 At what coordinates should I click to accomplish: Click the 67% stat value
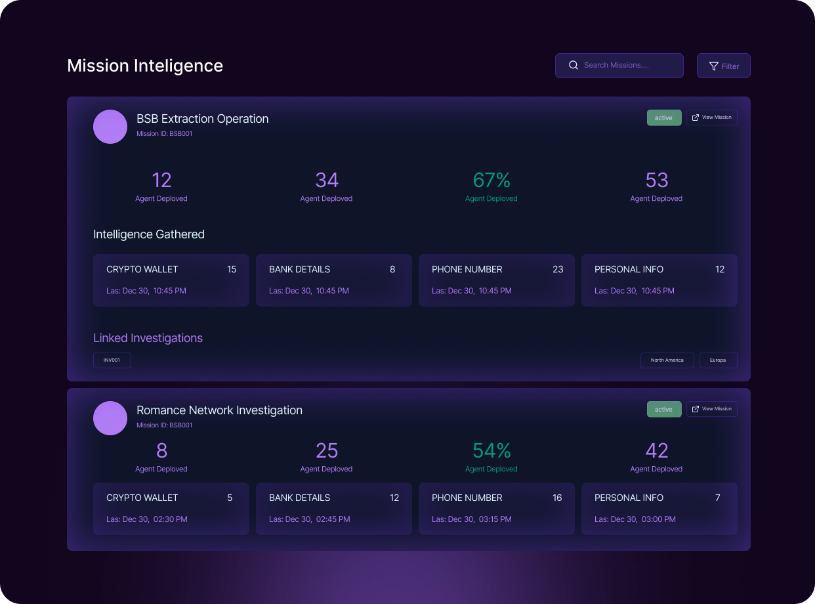click(491, 180)
